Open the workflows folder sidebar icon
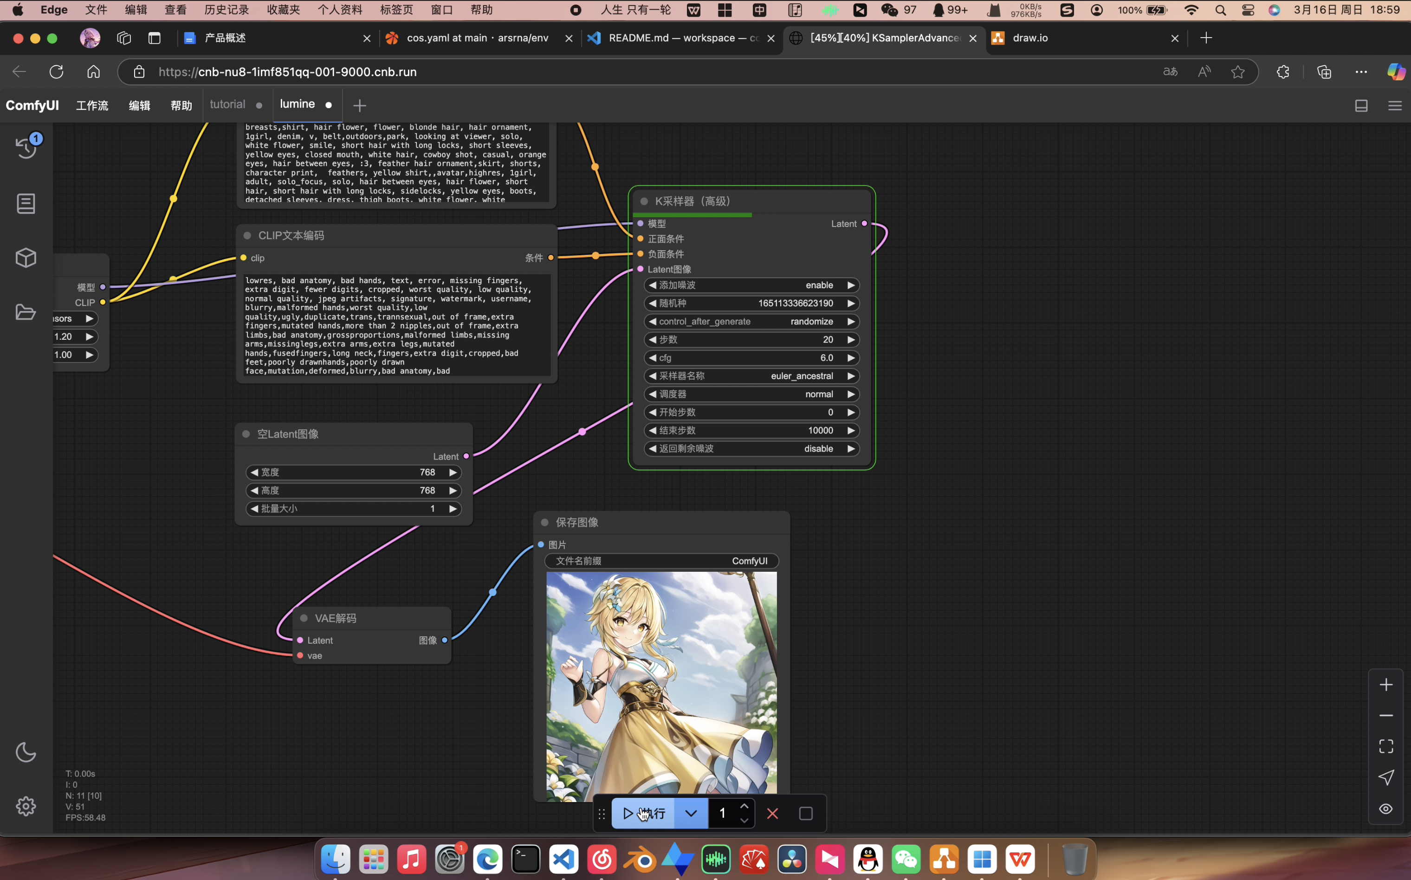Viewport: 1411px width, 880px height. pyautogui.click(x=26, y=312)
